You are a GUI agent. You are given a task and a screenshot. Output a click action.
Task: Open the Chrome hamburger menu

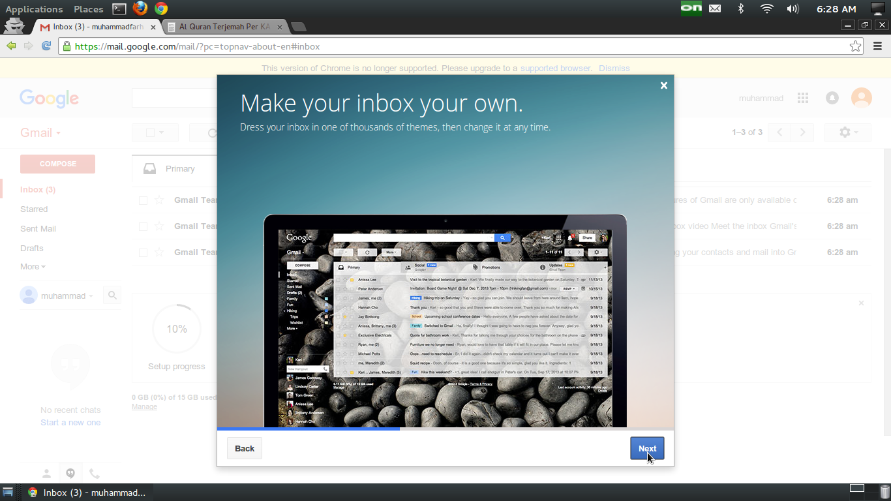878,46
